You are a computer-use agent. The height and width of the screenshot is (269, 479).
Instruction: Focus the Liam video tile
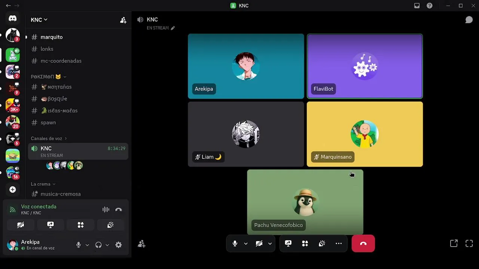coord(246,134)
